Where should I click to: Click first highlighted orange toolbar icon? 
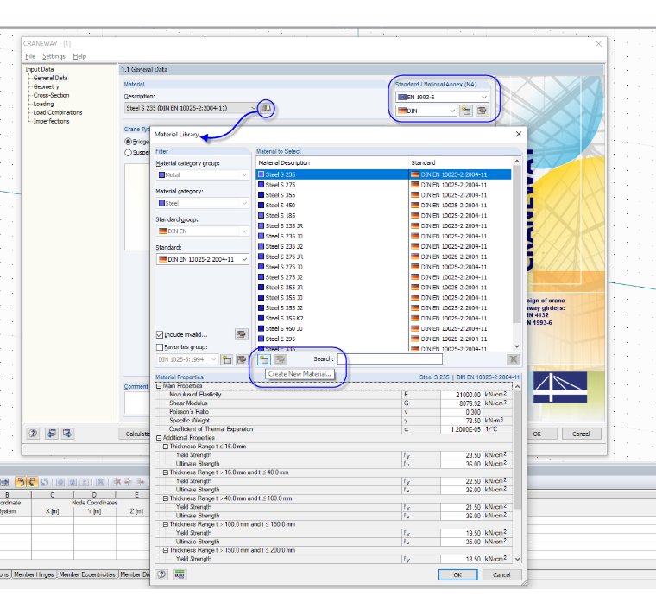20,482
